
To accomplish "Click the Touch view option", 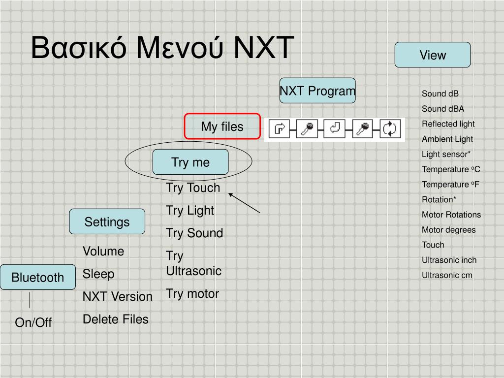I will (433, 245).
